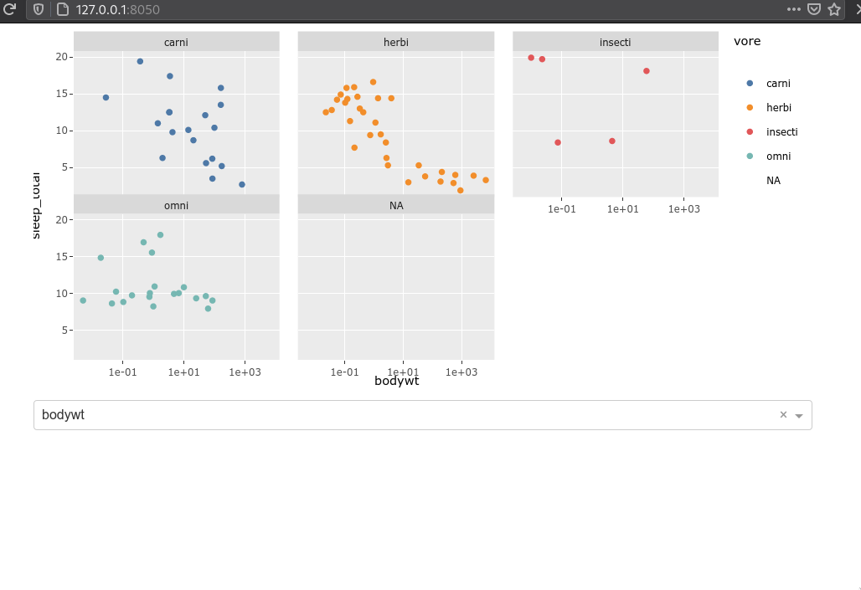Select the herbi facet panel header

396,42
